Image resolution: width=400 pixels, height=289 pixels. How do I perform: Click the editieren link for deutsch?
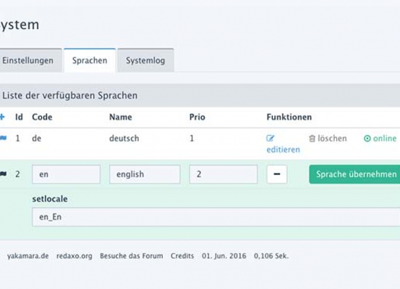click(283, 150)
